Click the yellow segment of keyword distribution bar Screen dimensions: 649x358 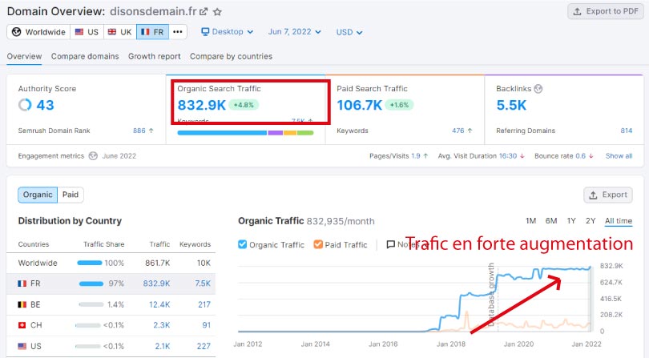[290, 133]
